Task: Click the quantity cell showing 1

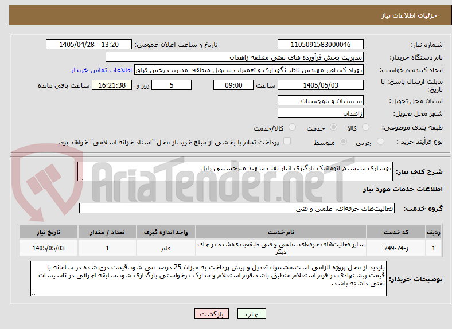Action: point(107,248)
